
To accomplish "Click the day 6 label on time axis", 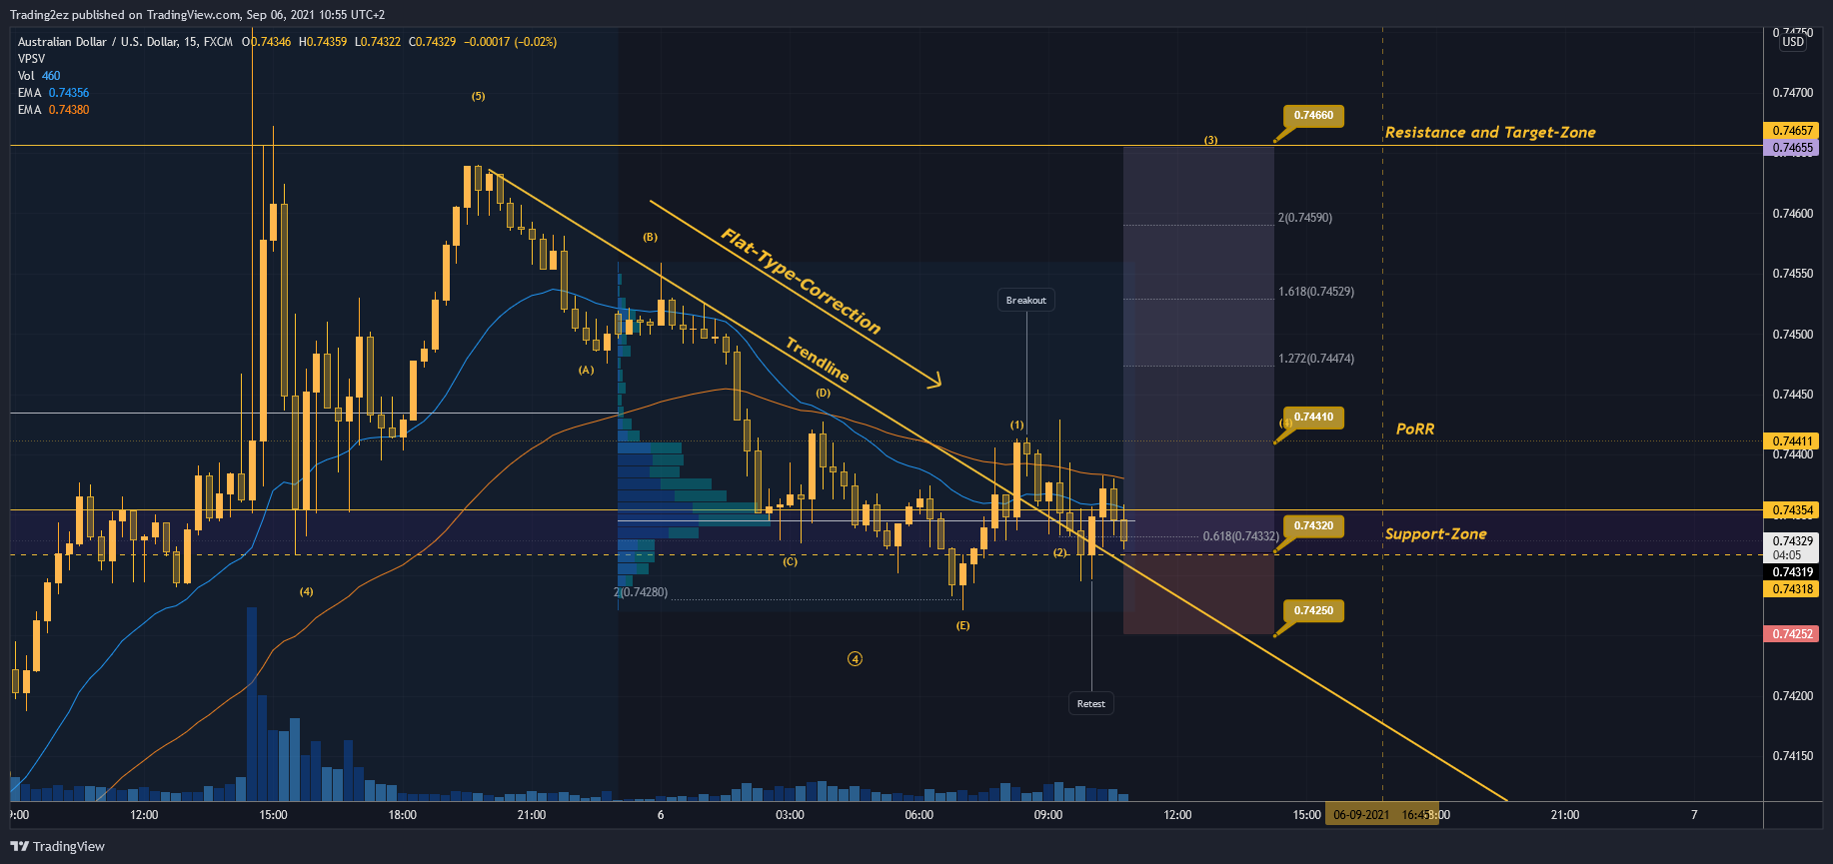I will coord(661,815).
